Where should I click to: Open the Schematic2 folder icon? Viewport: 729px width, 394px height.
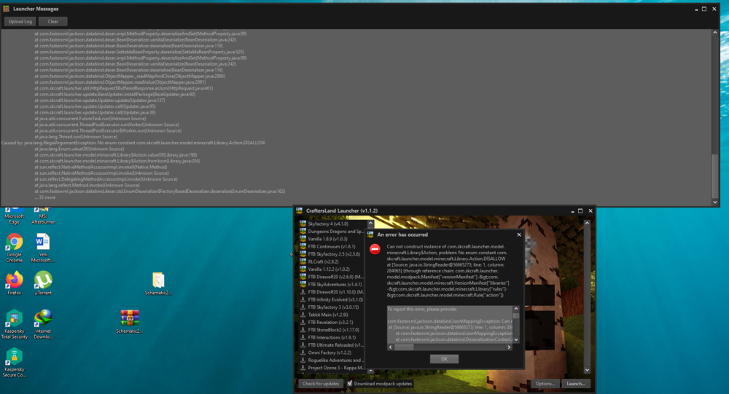158,280
